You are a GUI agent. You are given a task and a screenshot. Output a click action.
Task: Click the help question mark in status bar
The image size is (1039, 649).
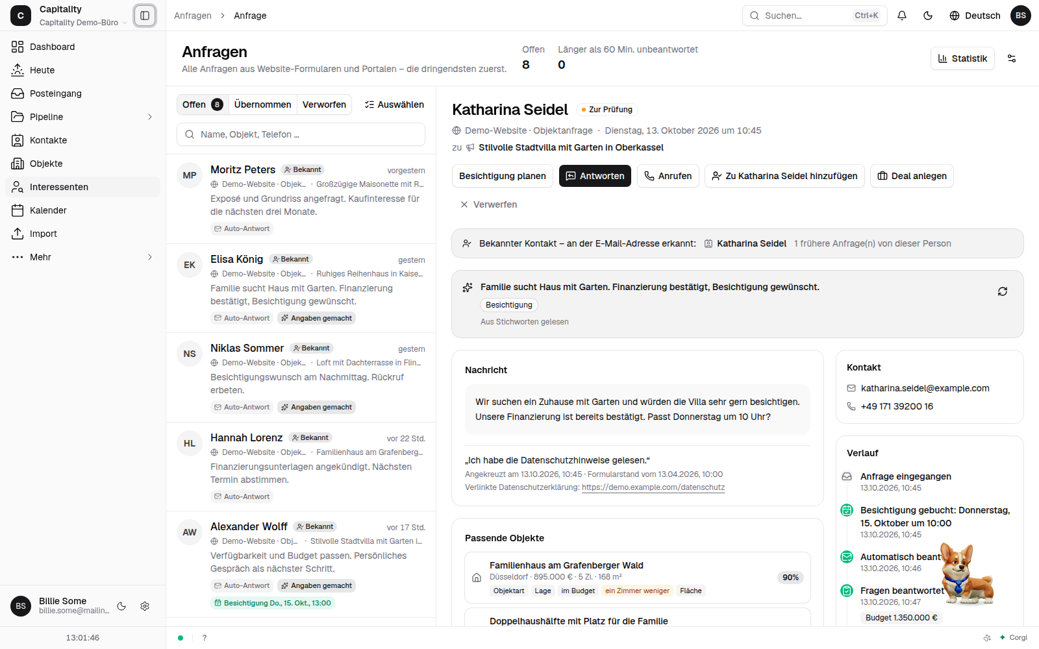(205, 638)
